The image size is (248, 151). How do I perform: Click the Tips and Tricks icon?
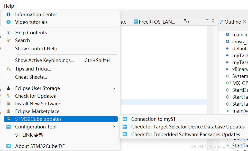[x=8, y=69]
